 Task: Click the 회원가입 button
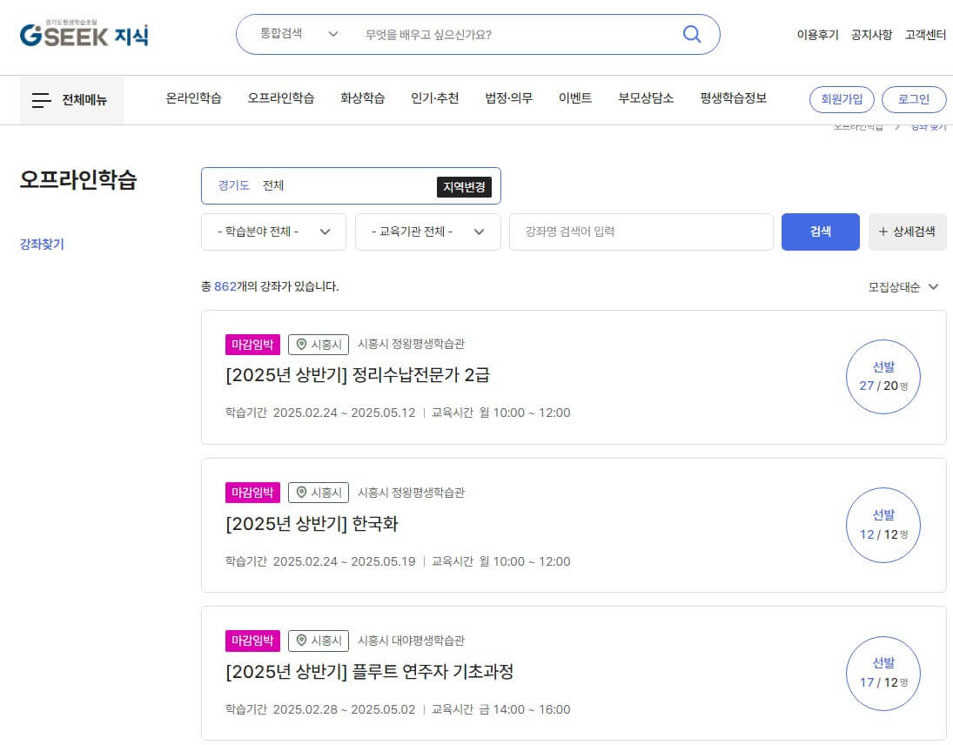coord(842,99)
